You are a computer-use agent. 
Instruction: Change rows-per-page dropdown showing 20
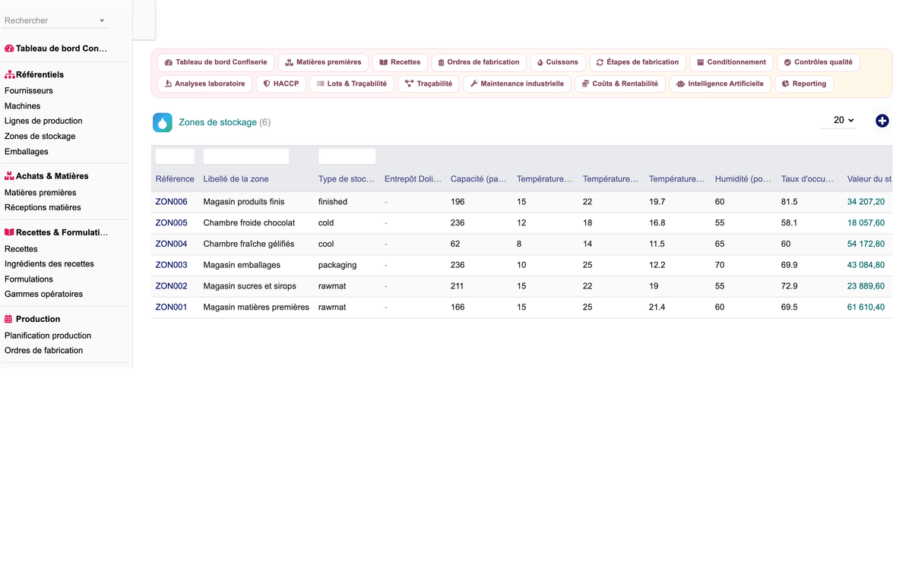(838, 121)
